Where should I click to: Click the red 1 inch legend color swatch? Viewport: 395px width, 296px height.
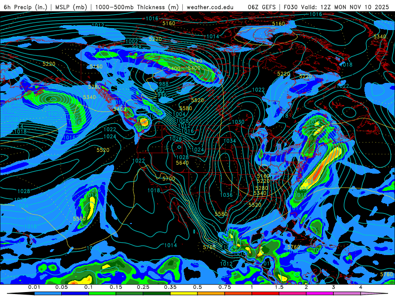(x=266, y=294)
